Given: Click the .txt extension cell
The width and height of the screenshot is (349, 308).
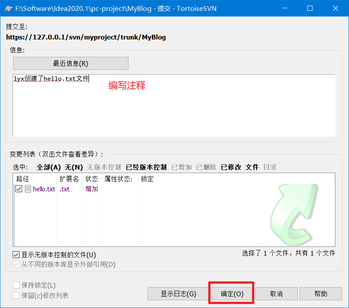Looking at the screenshot, I should pos(65,189).
